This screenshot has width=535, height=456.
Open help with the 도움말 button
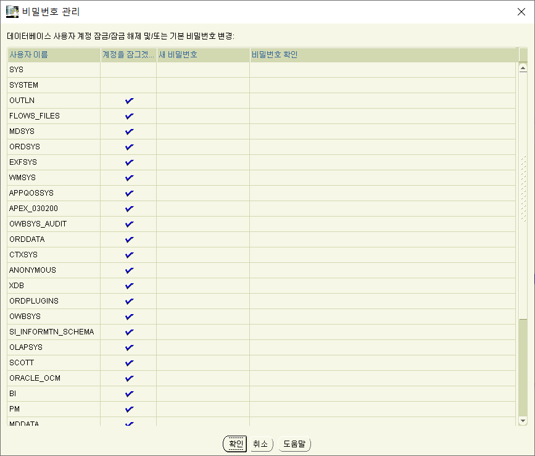coord(294,444)
